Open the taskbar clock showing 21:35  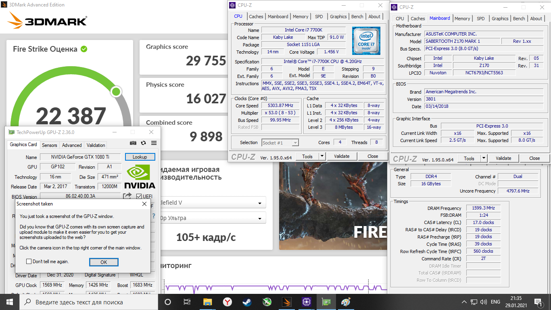tap(516, 302)
